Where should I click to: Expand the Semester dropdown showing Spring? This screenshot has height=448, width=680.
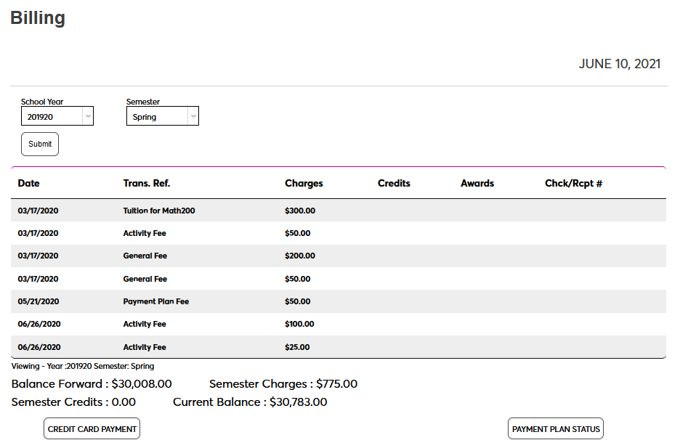162,116
